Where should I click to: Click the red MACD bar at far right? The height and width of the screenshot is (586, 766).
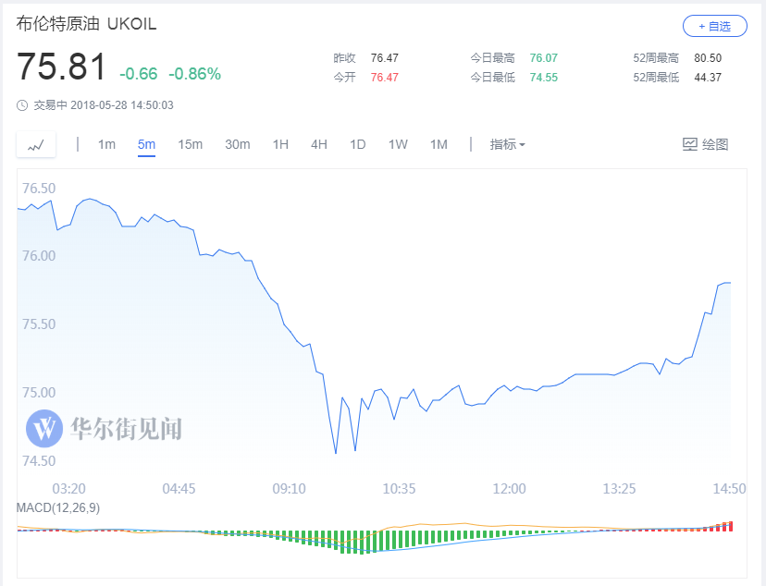pos(731,526)
